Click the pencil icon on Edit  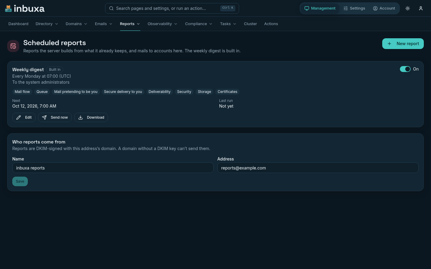coord(19,117)
